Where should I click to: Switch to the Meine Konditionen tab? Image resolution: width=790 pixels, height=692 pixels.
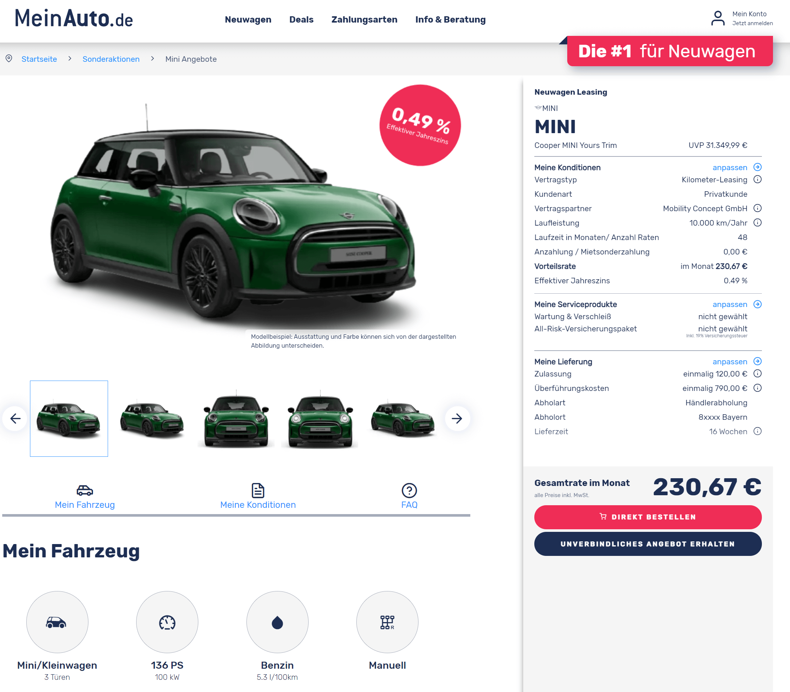point(258,496)
